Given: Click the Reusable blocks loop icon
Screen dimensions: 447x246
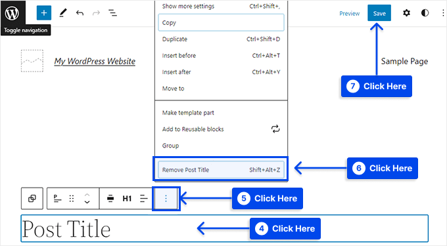Looking at the screenshot, I should click(x=275, y=129).
